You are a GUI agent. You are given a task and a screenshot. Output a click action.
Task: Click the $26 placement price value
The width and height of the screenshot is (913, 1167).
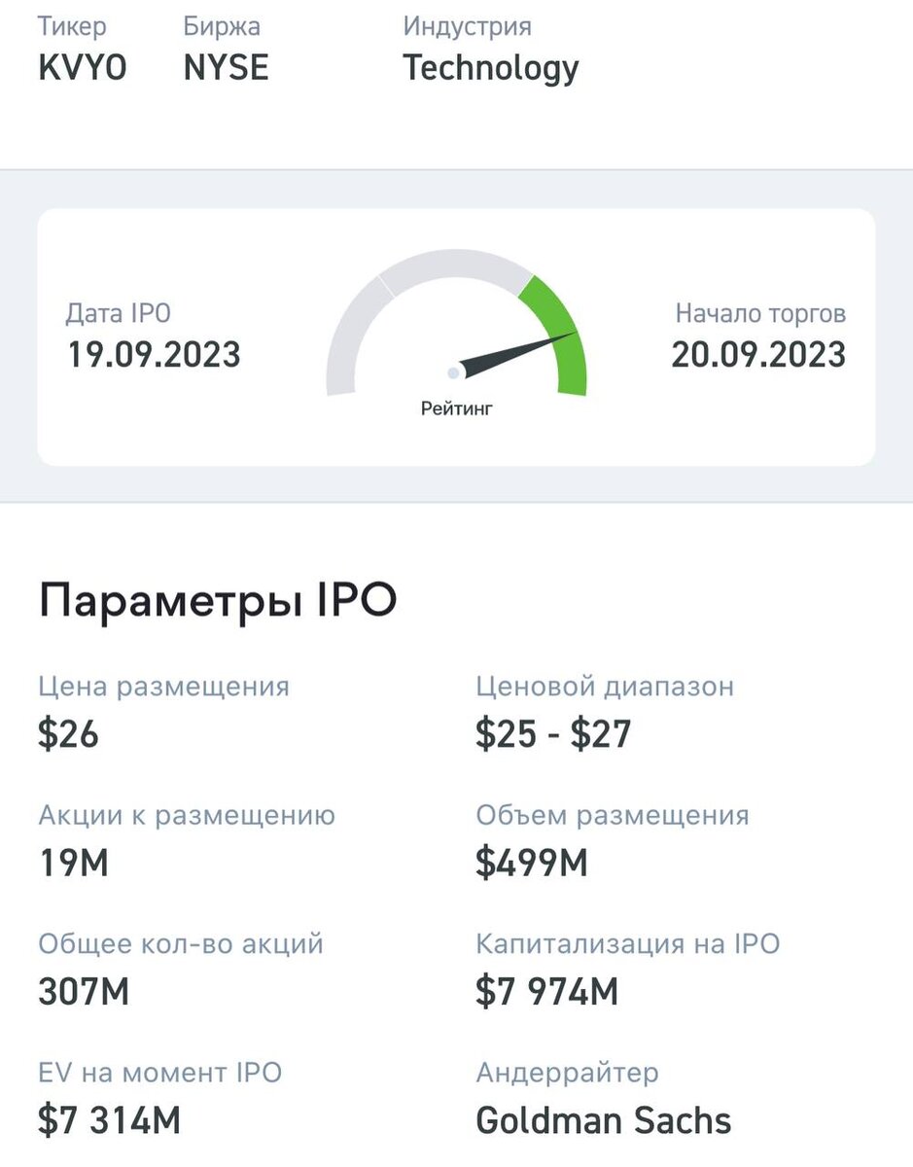point(68,734)
